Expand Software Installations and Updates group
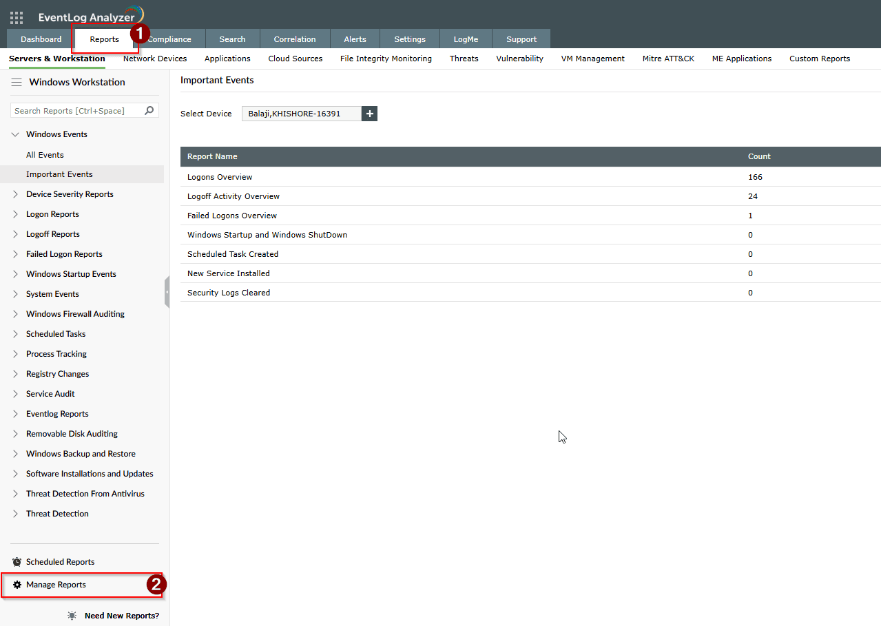881x626 pixels. coord(15,474)
